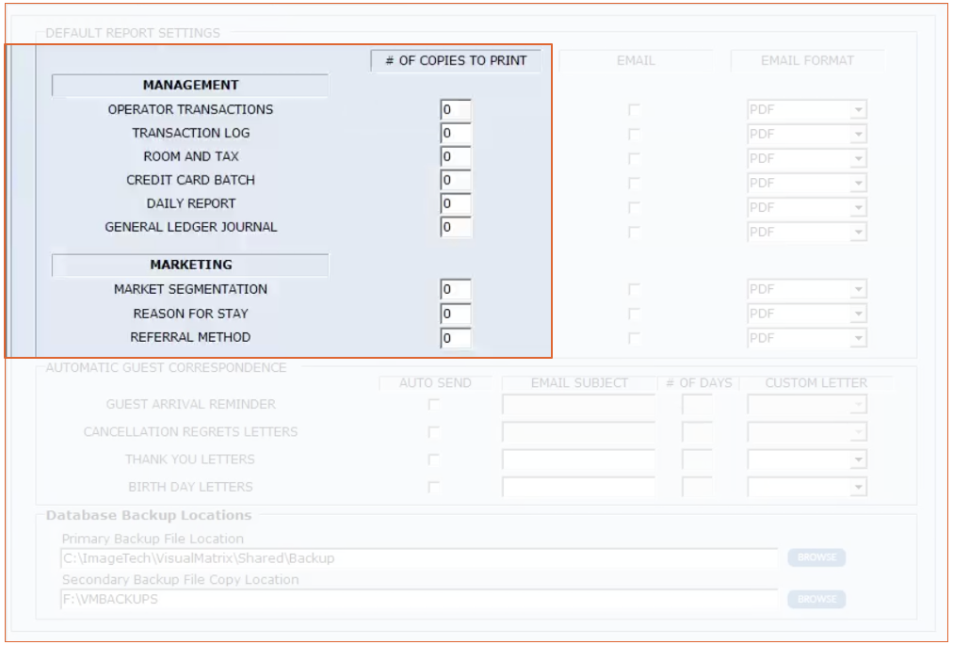Open Custom Letter dropdown for Birth Day Letters

pos(857,488)
